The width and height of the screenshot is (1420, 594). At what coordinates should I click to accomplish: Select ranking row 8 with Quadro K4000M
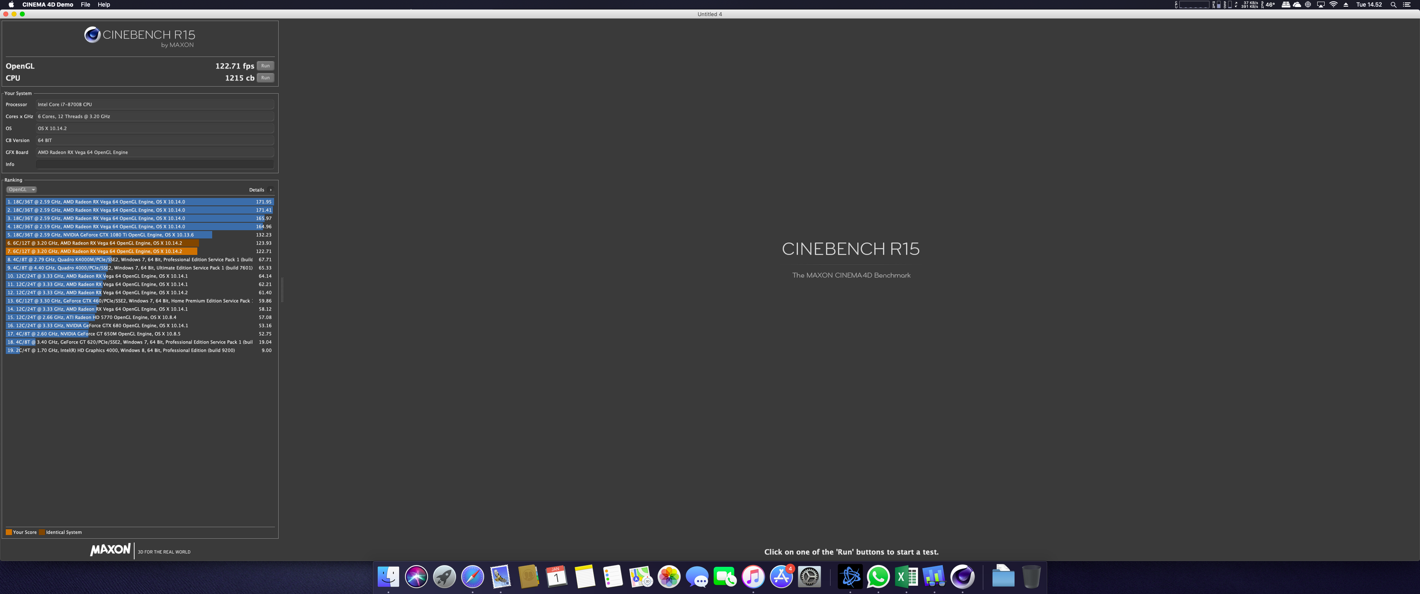140,259
